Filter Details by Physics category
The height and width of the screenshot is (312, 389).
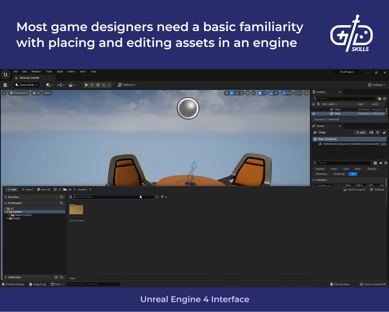tap(372, 169)
